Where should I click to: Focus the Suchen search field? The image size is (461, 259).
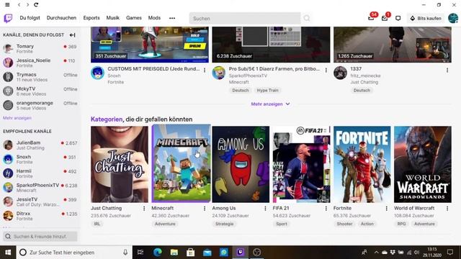245,18
